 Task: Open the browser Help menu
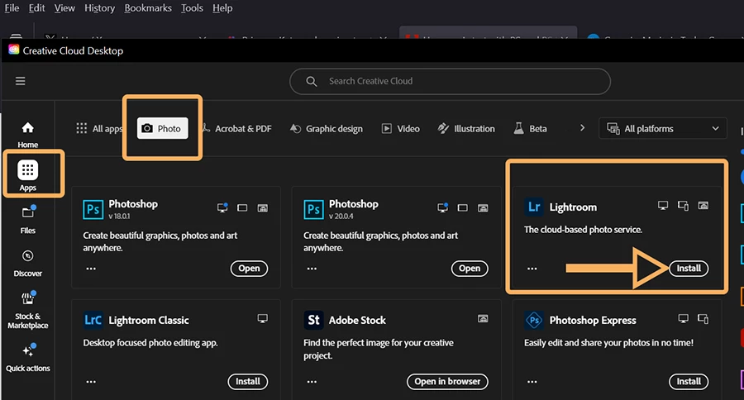222,8
